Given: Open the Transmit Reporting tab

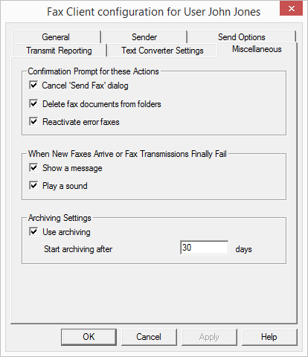Looking at the screenshot, I should point(59,51).
